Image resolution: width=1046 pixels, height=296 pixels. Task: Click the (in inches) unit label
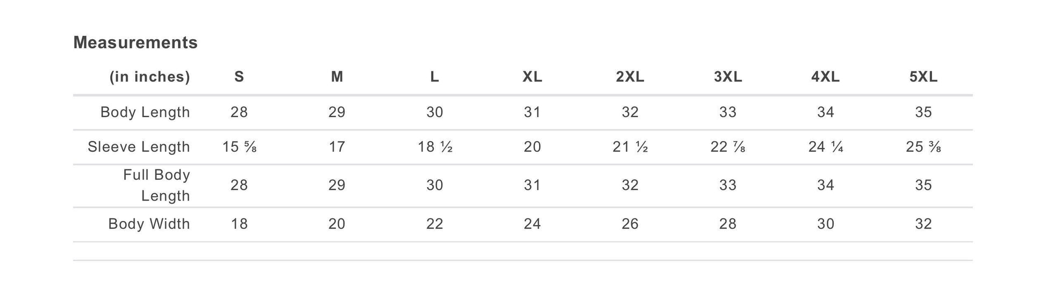(150, 77)
